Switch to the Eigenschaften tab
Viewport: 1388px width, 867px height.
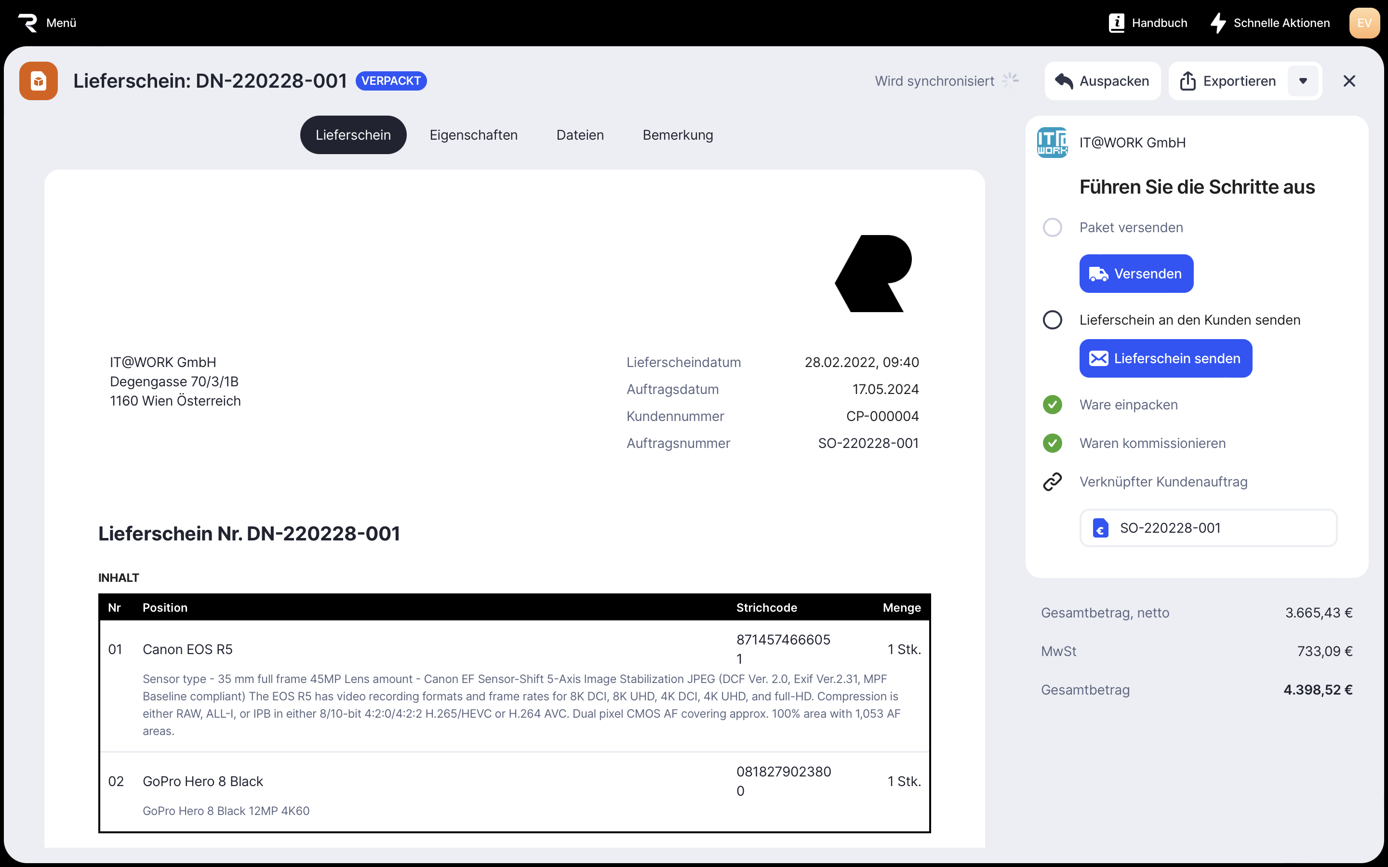[473, 135]
